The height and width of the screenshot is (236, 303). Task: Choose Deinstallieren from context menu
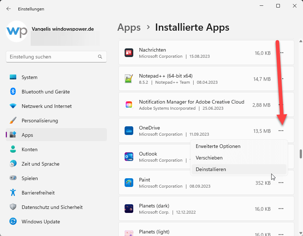[239, 169]
